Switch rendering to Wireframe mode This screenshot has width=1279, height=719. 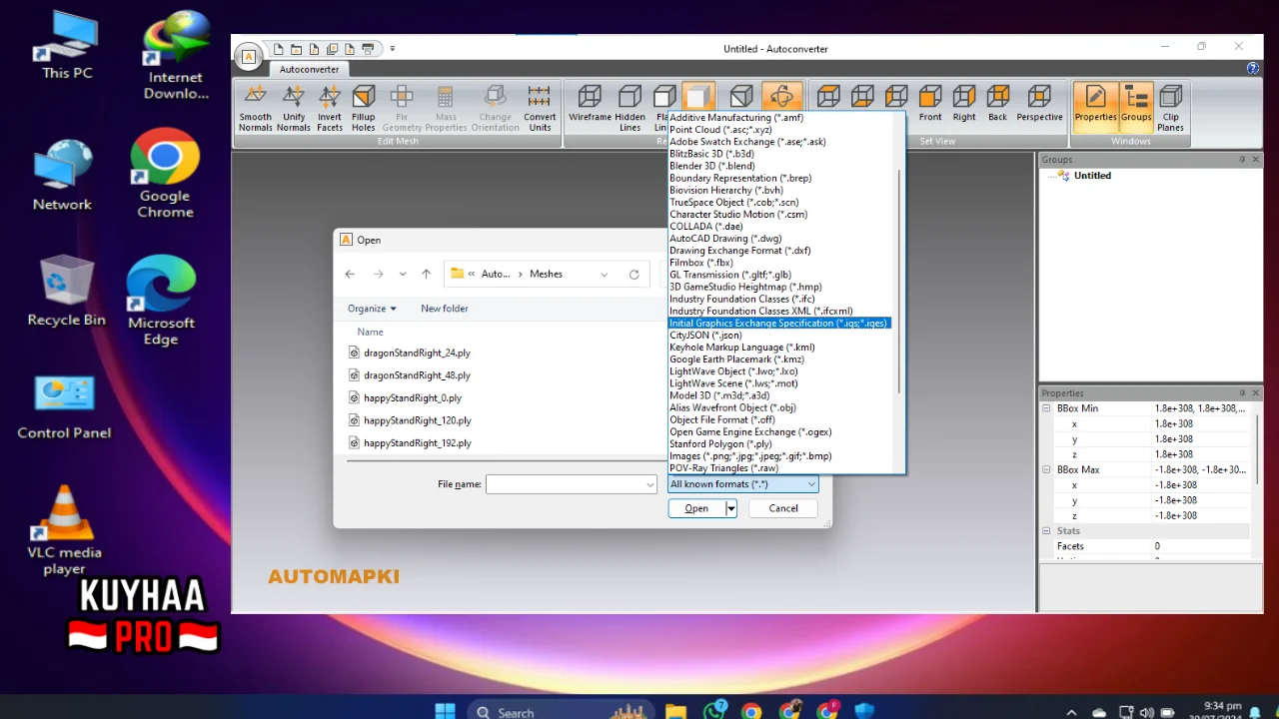(x=590, y=104)
